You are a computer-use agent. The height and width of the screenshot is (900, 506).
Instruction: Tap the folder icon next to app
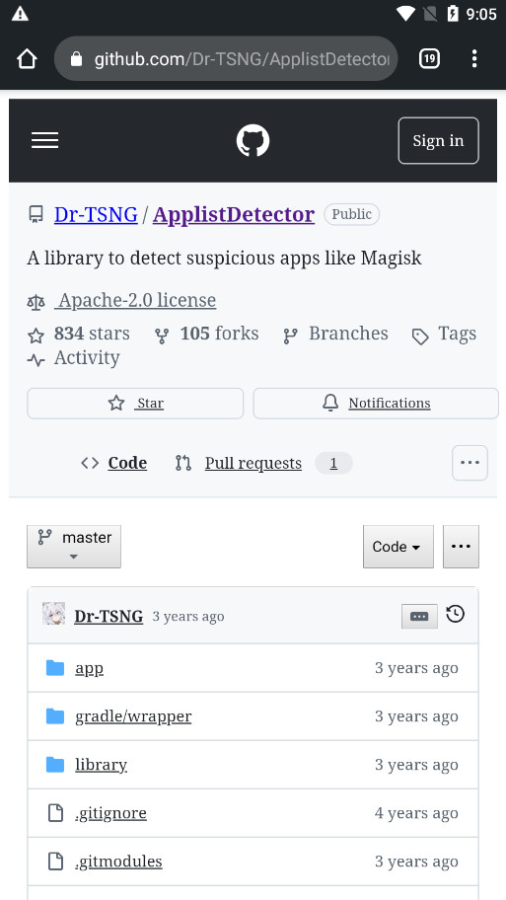point(55,668)
